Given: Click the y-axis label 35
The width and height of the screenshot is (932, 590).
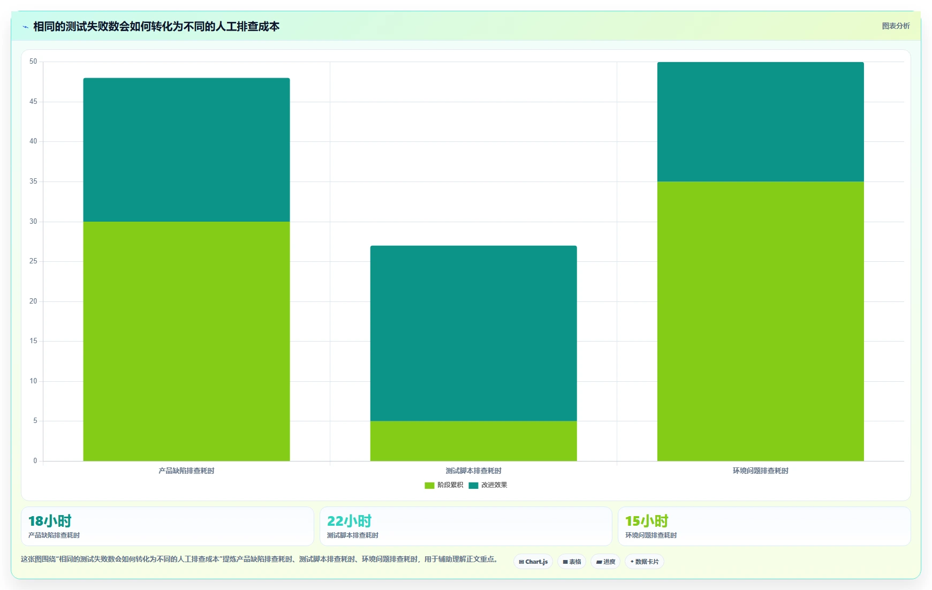Looking at the screenshot, I should tap(33, 181).
